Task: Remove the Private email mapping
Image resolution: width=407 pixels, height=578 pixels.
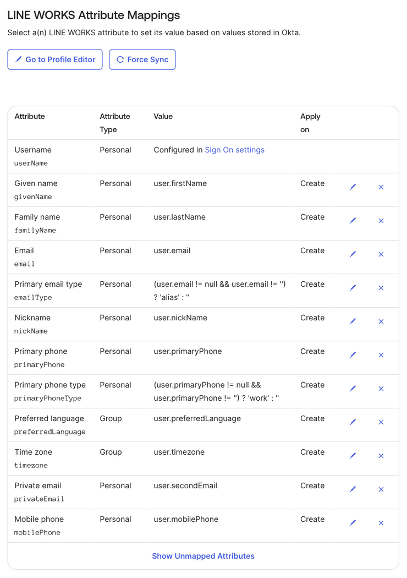Action: 381,489
